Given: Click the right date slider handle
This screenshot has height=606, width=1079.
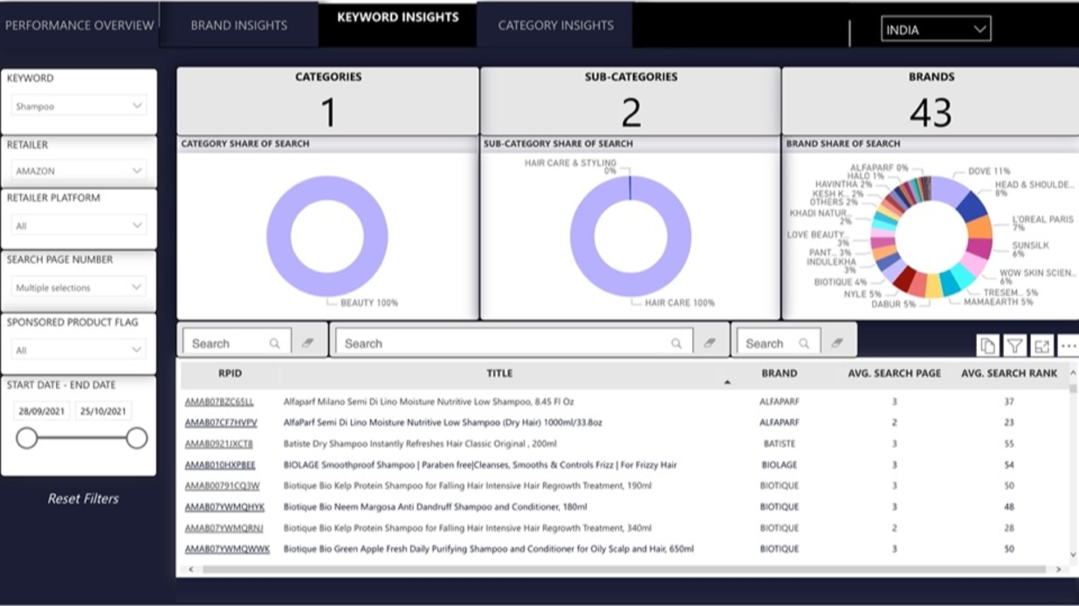Looking at the screenshot, I should pyautogui.click(x=137, y=438).
